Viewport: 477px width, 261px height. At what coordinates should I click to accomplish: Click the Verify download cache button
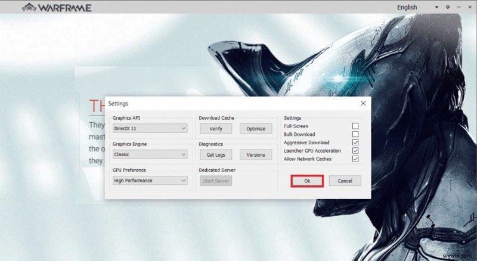[x=216, y=129]
